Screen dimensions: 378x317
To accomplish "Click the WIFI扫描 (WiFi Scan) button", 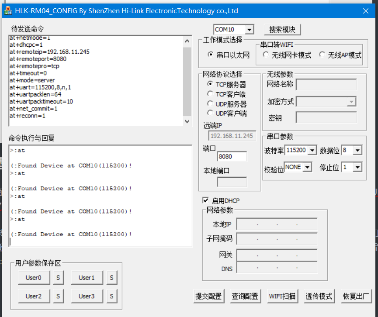I will (x=282, y=296).
